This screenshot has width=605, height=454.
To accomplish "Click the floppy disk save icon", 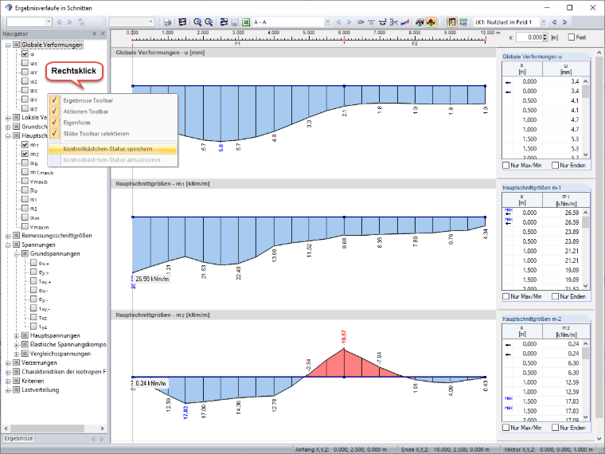I will [x=235, y=22].
